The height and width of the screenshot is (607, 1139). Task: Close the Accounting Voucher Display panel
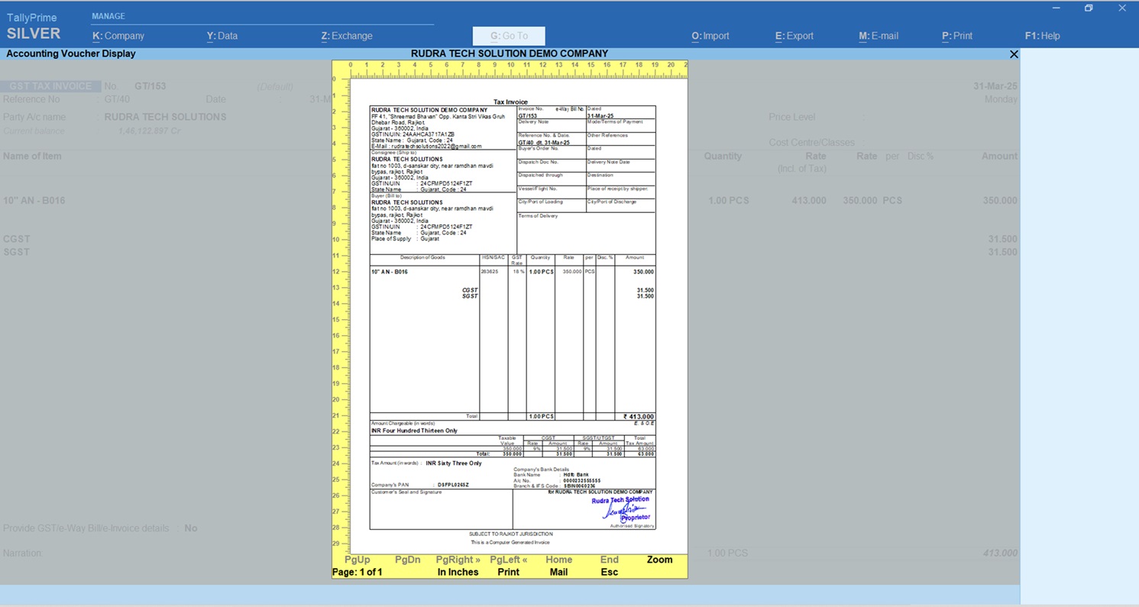tap(1014, 54)
